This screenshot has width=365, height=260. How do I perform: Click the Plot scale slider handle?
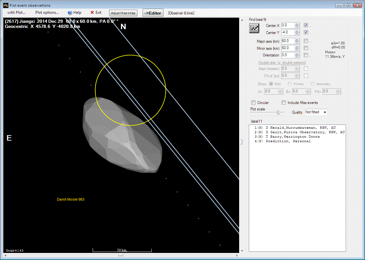point(278,113)
